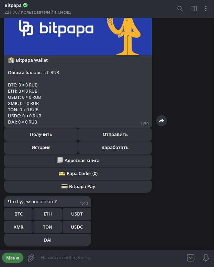The height and width of the screenshot is (267, 214).
Task: Choose Bitpapa Pay option
Action: (x=78, y=187)
